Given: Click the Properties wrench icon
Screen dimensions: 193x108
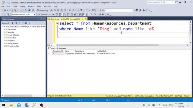Looking at the screenshot, I should click(140, 10).
